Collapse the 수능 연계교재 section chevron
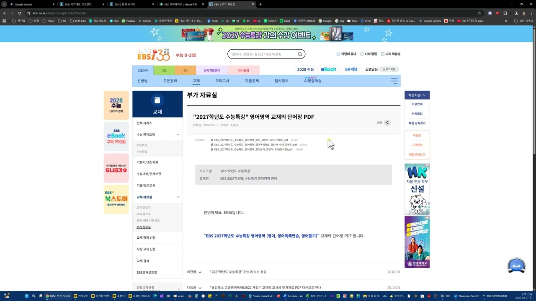Image resolution: width=536 pixels, height=301 pixels. pos(178,135)
